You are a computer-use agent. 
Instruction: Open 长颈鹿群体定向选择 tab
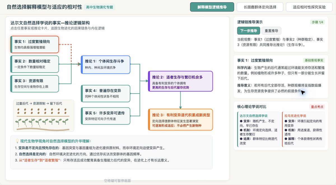[260, 7]
